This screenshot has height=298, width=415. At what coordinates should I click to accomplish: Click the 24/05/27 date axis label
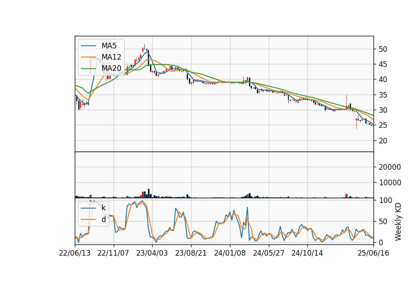[268, 253]
